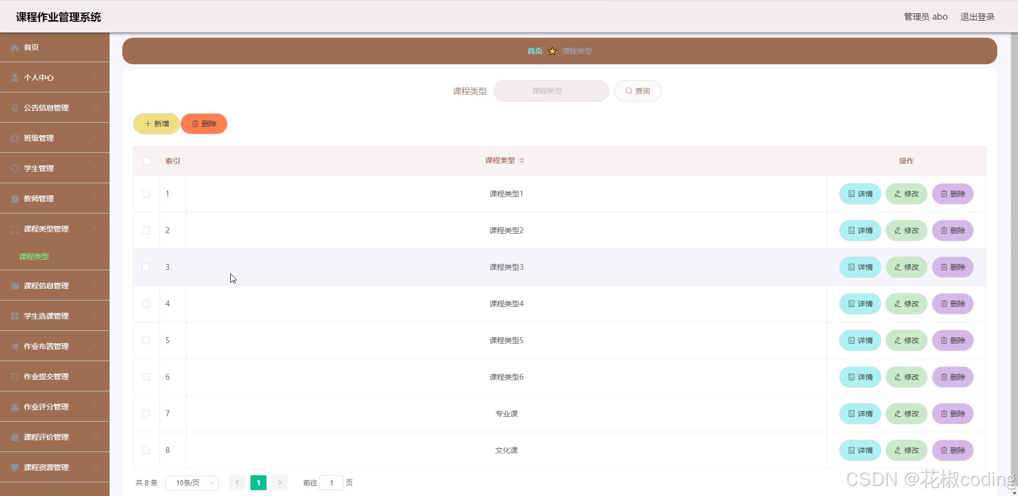Go to next page arrow

click(x=280, y=483)
